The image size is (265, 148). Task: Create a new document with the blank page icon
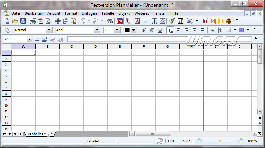(7, 21)
